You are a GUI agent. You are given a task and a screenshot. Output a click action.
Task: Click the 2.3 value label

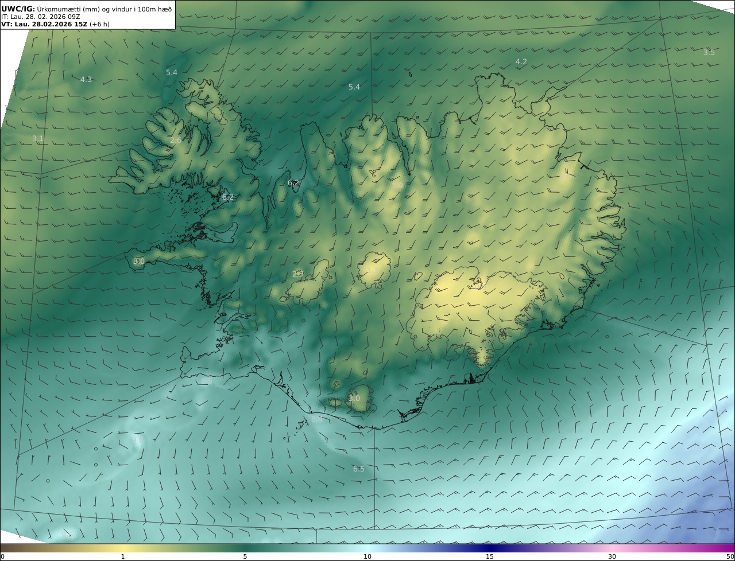[297, 274]
